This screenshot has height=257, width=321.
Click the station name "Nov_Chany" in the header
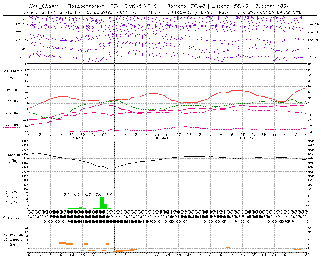[x=43, y=6]
